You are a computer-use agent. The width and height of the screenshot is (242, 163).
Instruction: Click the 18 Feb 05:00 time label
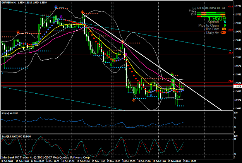pyautogui.click(x=129, y=161)
